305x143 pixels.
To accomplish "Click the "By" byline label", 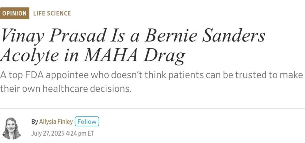I will click(x=35, y=122).
